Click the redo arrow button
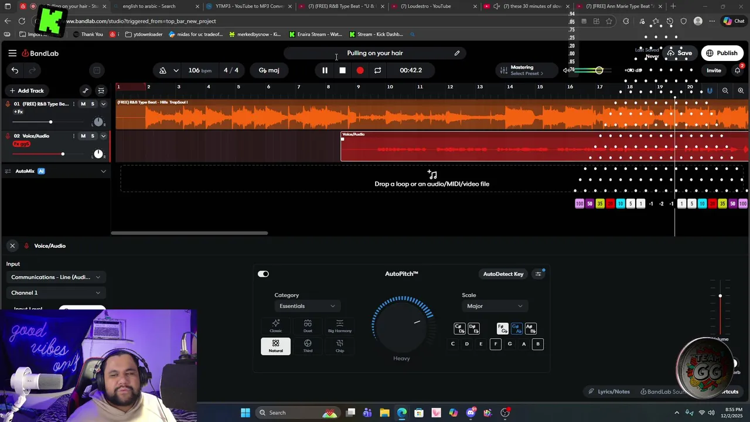 (x=32, y=70)
